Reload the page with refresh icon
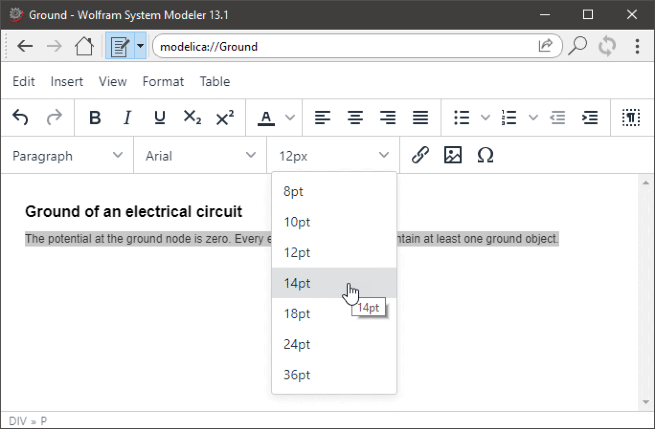Viewport: 656px width, 430px height. pos(607,46)
